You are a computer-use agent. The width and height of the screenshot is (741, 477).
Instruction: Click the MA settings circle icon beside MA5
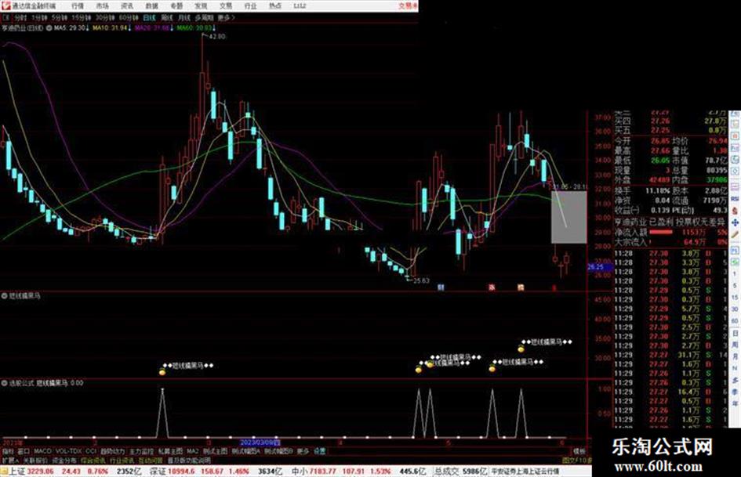[49, 28]
